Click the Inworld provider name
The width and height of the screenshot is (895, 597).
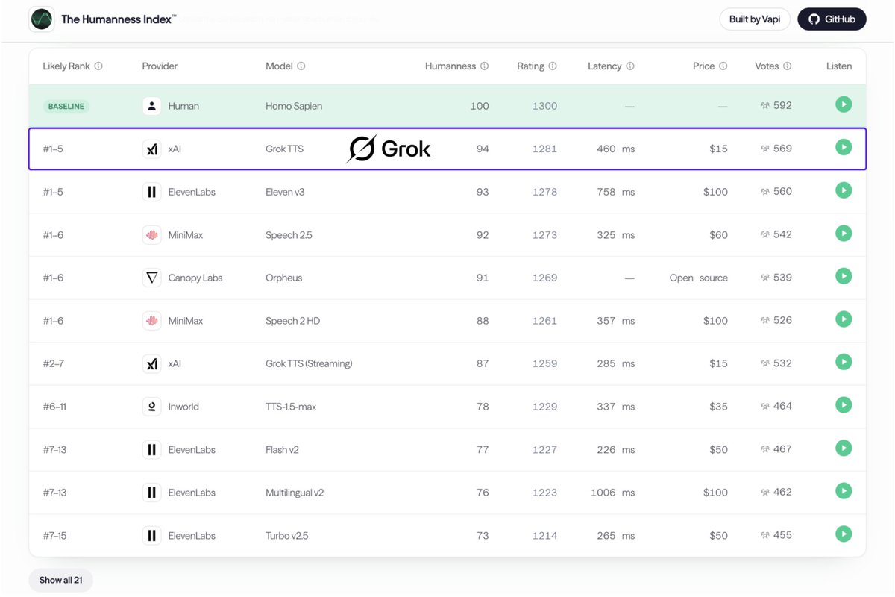coord(183,407)
